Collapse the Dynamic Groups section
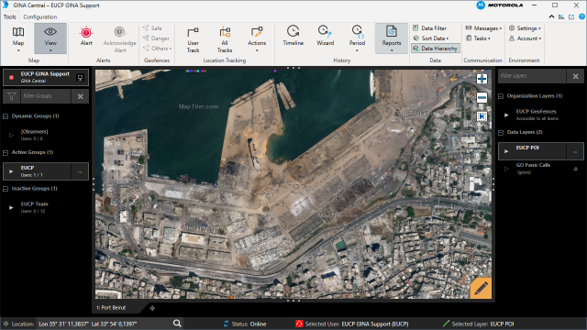This screenshot has width=587, height=330. tap(6, 116)
